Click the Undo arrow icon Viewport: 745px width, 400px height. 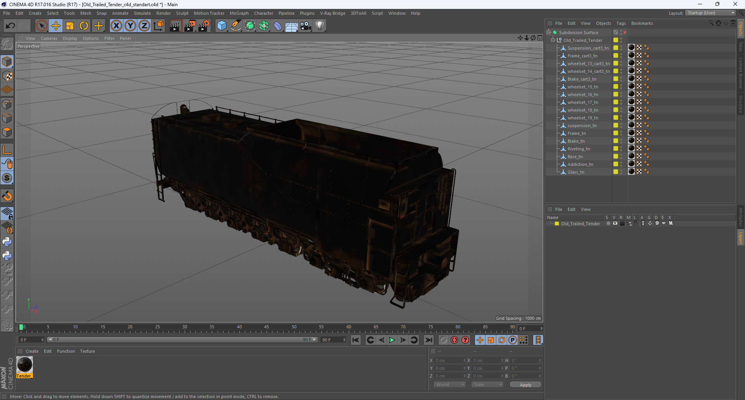point(10,26)
